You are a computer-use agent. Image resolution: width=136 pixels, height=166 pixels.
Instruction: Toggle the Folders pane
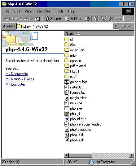click(x=73, y=19)
